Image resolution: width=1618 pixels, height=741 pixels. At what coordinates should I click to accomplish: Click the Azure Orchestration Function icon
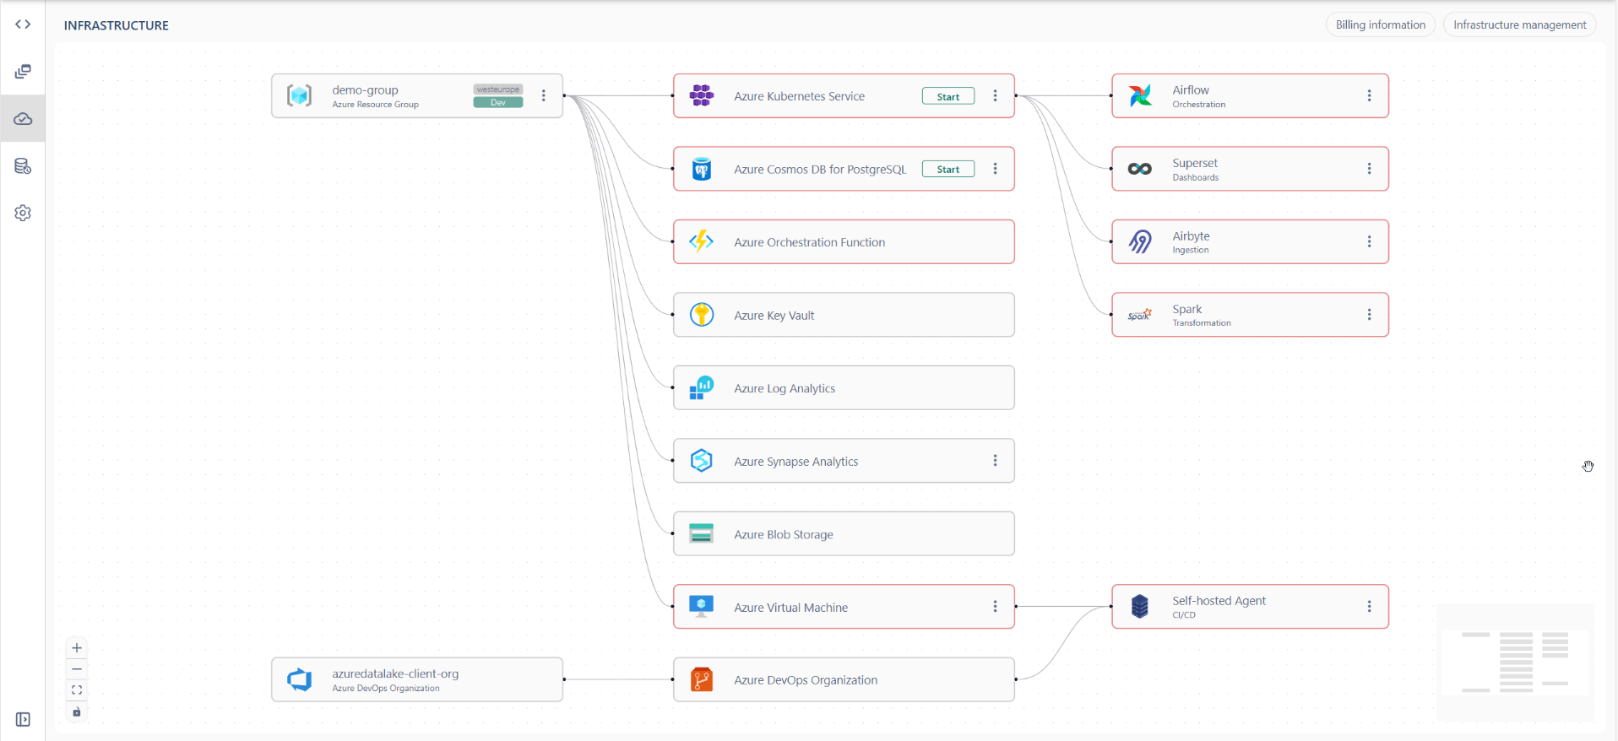(701, 241)
